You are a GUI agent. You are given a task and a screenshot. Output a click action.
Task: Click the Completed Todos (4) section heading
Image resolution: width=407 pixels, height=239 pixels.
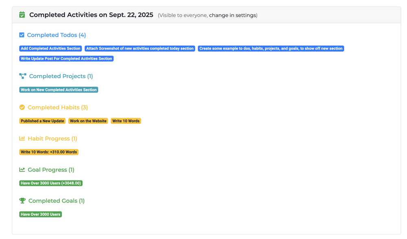tap(55, 35)
